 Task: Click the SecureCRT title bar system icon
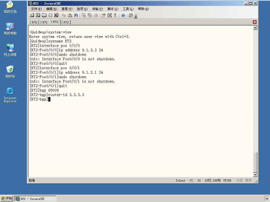pyautogui.click(x=31, y=3)
